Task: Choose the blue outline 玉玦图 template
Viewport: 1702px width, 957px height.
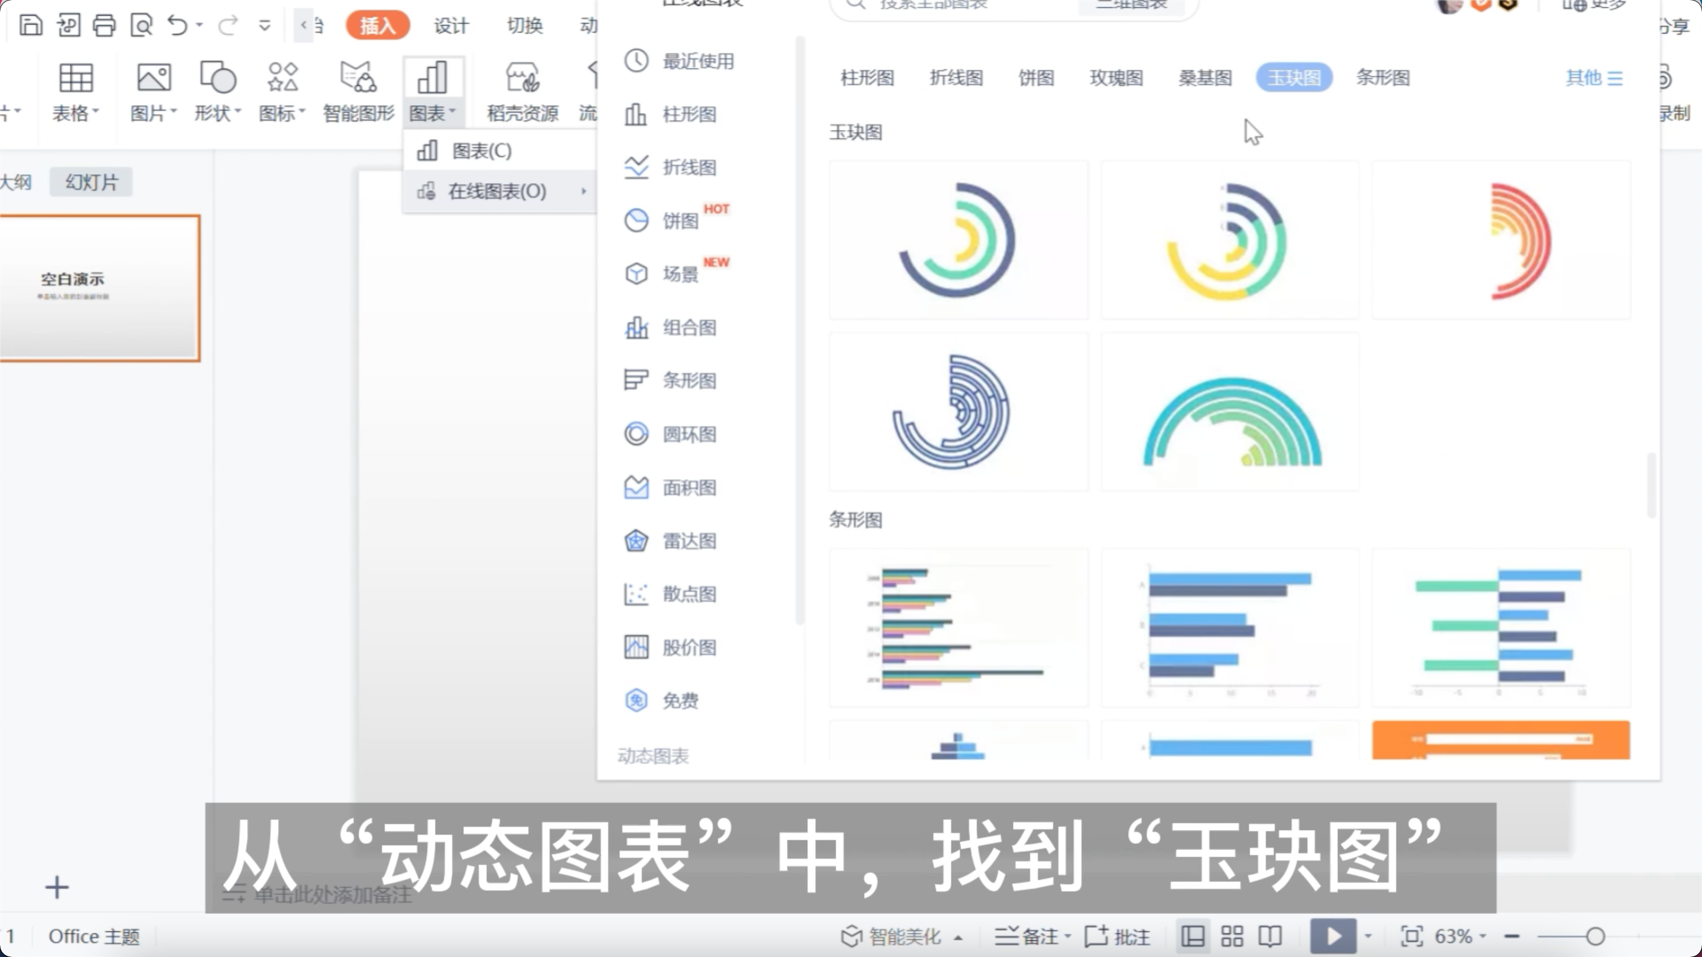Action: (x=958, y=412)
